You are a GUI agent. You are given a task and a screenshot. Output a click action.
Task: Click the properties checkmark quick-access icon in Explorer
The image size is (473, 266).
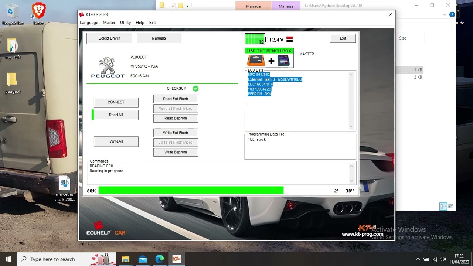pos(173,6)
